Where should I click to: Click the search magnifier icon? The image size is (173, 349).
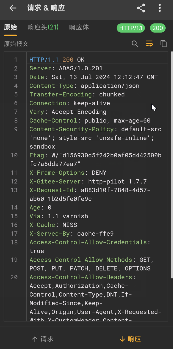point(135,44)
